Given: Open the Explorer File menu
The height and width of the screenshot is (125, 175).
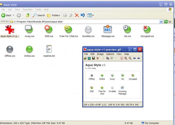Looking at the screenshot, I should coord(3,10).
